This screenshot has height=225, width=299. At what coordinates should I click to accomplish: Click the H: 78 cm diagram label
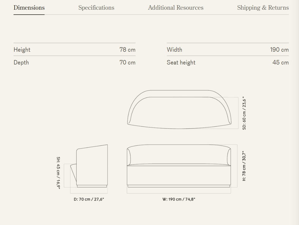pyautogui.click(x=244, y=166)
